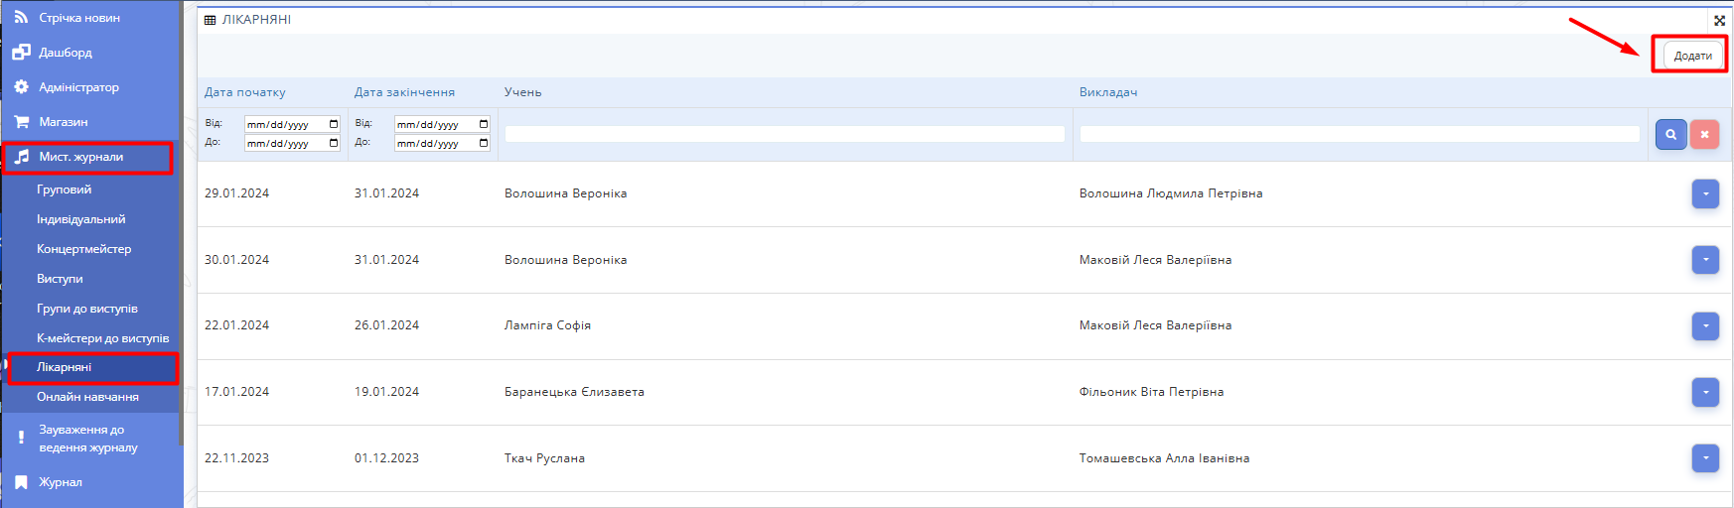This screenshot has height=508, width=1734.
Task: Open actions dropdown for Лампіга Софія row
Action: 1705,325
